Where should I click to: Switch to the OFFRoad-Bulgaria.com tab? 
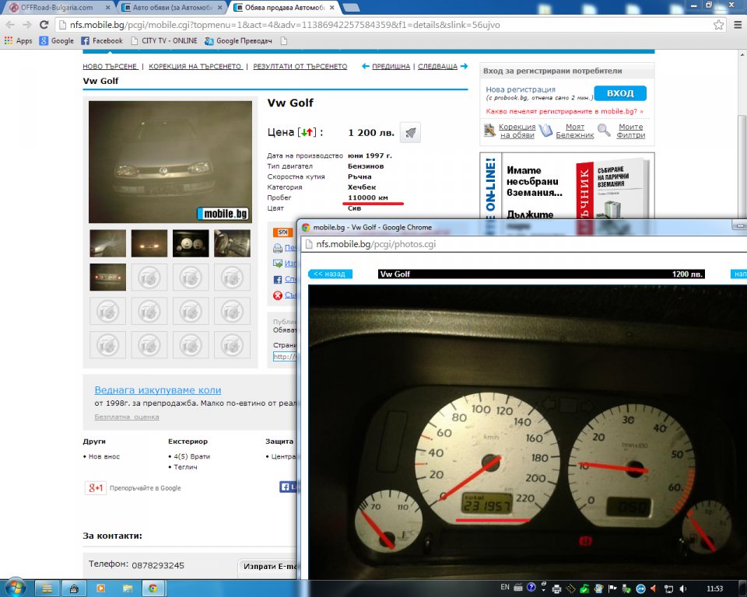(x=57, y=8)
